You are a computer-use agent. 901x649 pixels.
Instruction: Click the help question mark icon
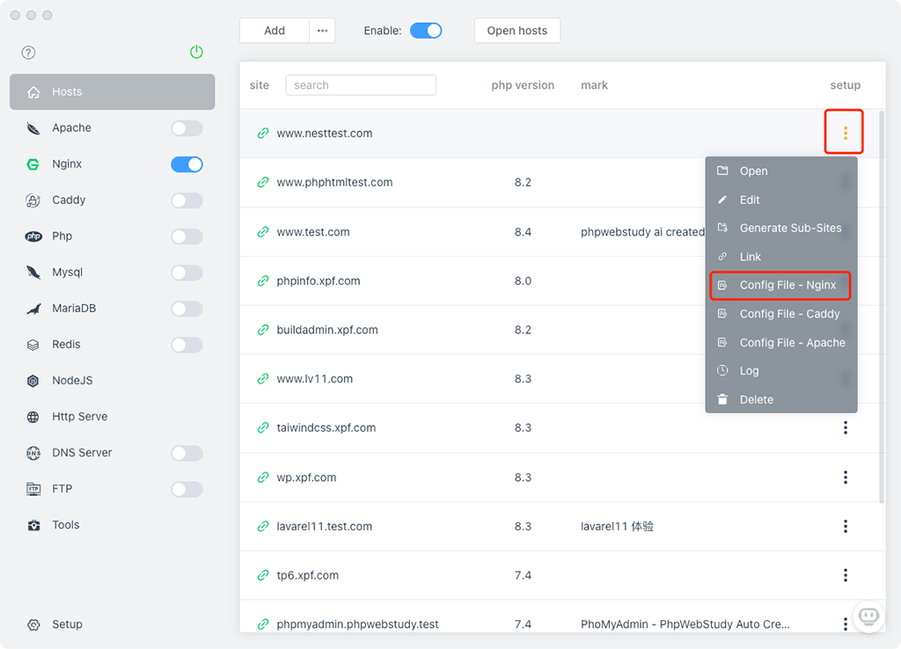[28, 53]
